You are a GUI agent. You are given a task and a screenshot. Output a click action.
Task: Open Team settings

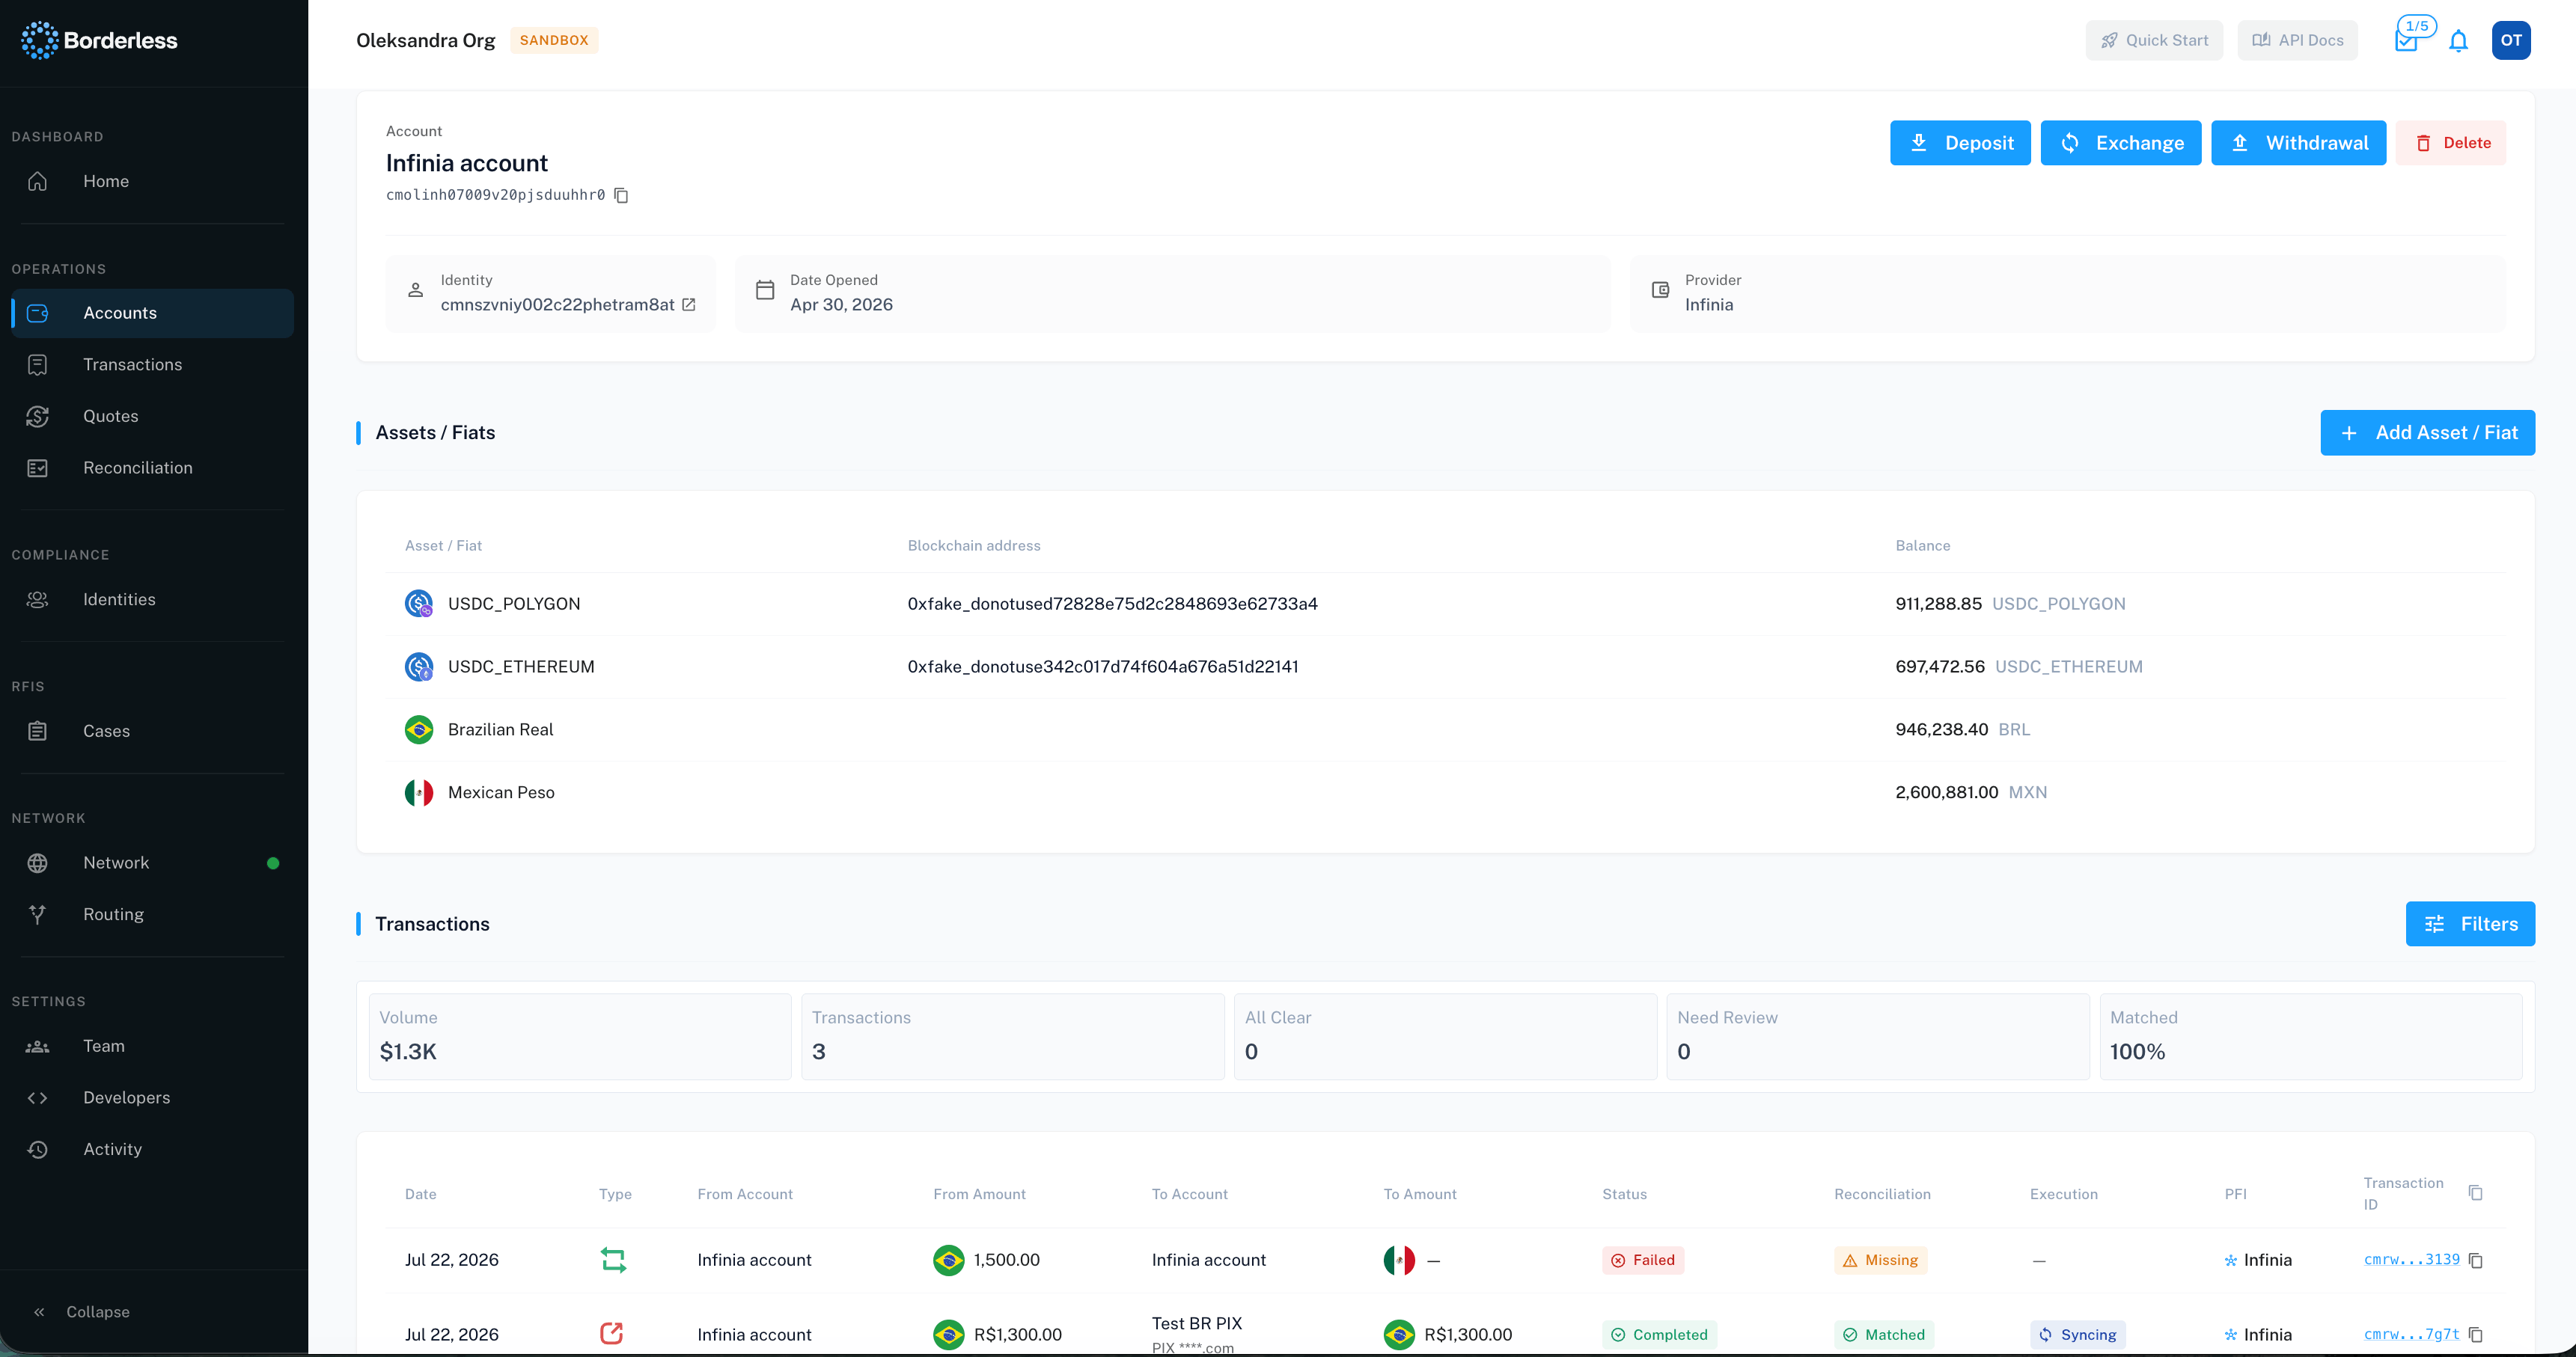[153, 1047]
